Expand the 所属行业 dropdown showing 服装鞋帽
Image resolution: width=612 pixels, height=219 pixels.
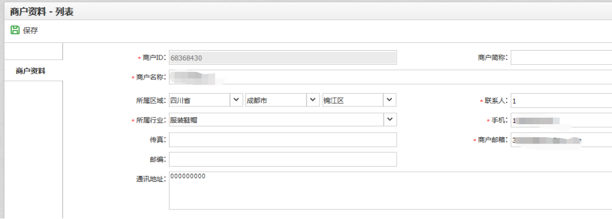tap(283, 120)
